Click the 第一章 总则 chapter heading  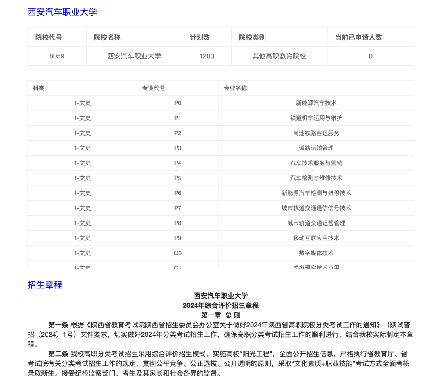pyautogui.click(x=220, y=314)
